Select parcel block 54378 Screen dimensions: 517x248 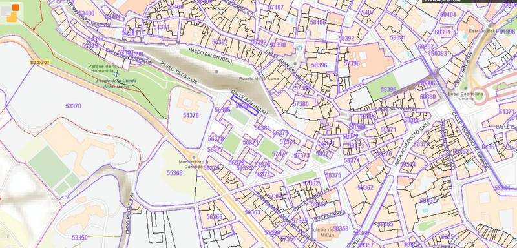[x=191, y=115]
